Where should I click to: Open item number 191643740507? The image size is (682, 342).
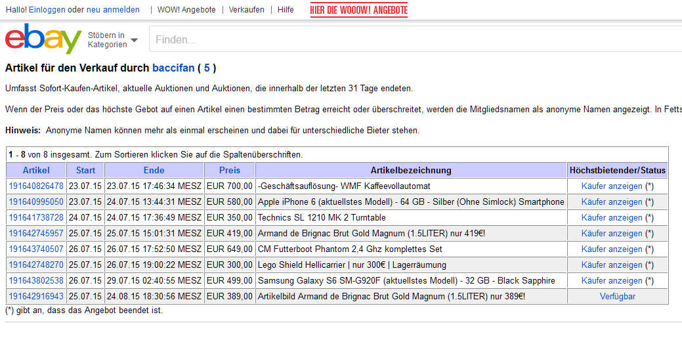tap(36, 249)
